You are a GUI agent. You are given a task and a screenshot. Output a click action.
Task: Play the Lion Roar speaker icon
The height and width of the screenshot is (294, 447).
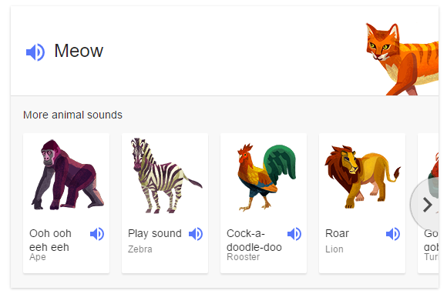393,234
